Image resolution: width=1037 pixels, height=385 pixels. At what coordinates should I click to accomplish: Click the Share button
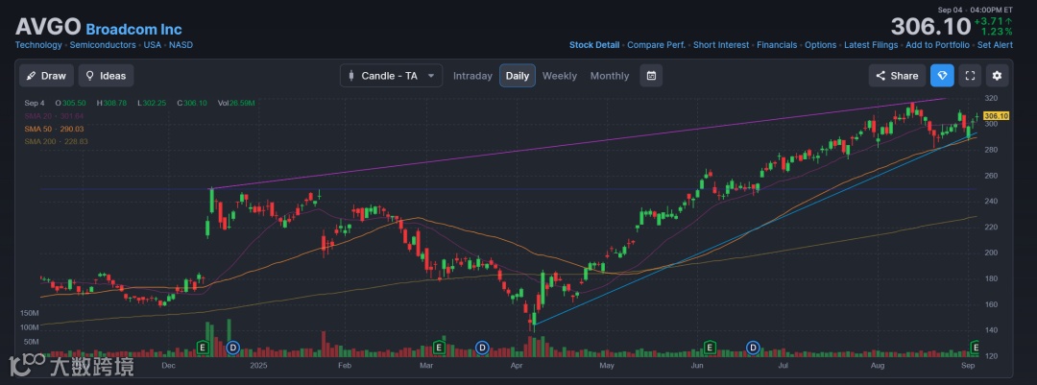tap(897, 76)
